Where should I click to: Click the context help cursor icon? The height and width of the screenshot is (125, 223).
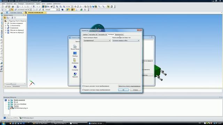click(52, 7)
